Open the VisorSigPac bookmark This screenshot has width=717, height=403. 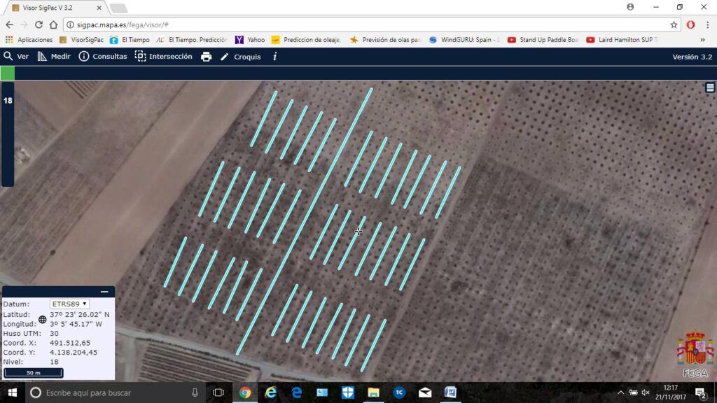(81, 40)
